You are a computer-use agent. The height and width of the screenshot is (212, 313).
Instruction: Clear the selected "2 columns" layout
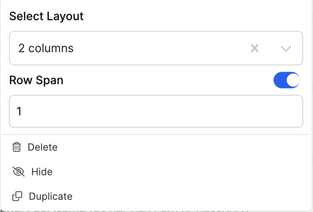255,48
